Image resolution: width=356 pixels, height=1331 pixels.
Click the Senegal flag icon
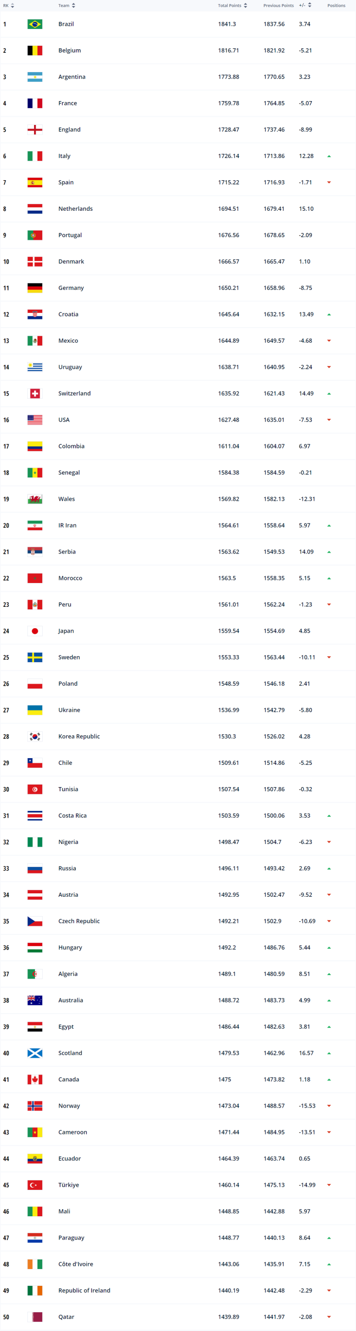34,472
